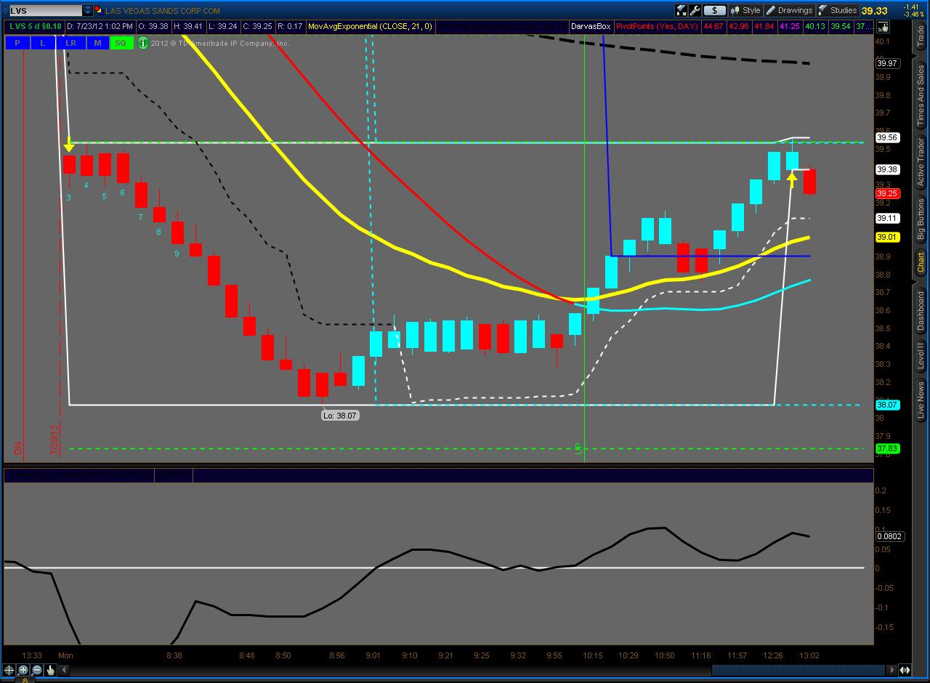Click the 7/20/12 date marker label
Image resolution: width=930 pixels, height=683 pixels.
(x=54, y=440)
